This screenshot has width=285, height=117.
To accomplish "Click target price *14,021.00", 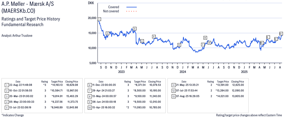I will 222,96.
